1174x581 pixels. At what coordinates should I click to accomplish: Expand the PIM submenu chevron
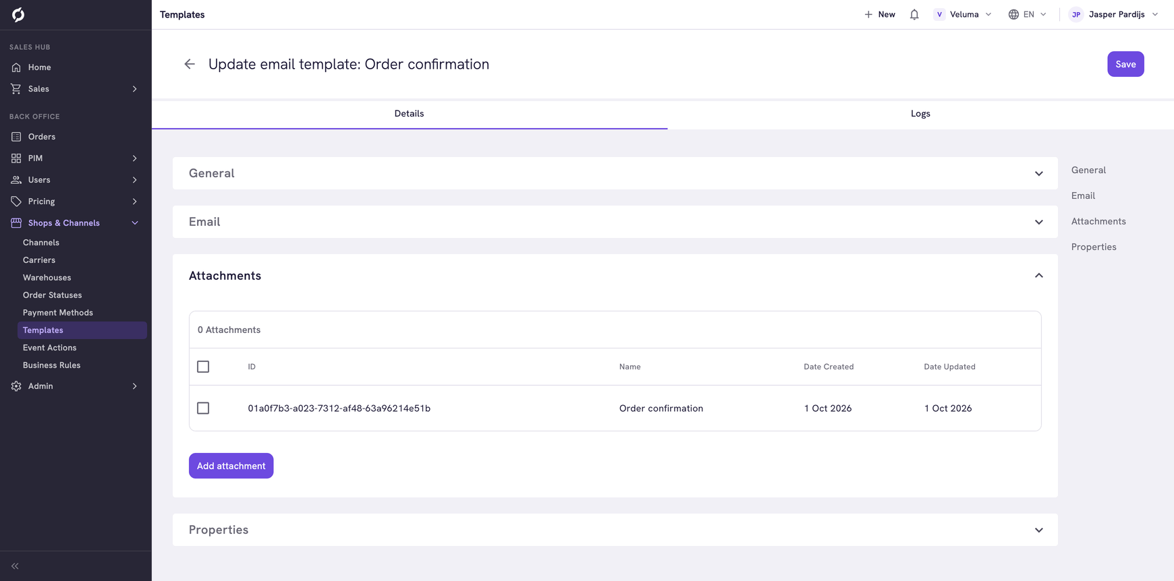pos(135,158)
